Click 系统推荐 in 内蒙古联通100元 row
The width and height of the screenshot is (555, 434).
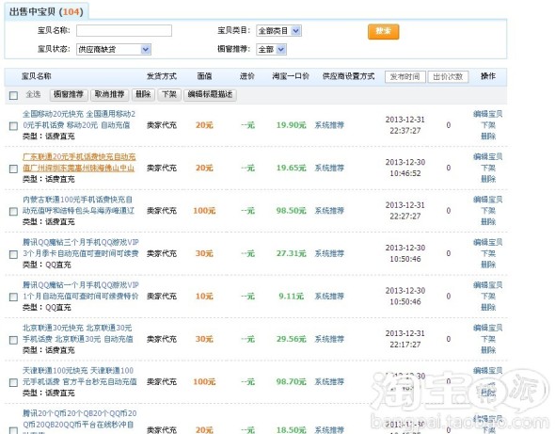(x=329, y=211)
